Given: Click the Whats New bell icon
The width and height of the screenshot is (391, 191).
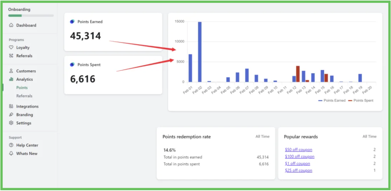Looking at the screenshot, I should (x=11, y=154).
